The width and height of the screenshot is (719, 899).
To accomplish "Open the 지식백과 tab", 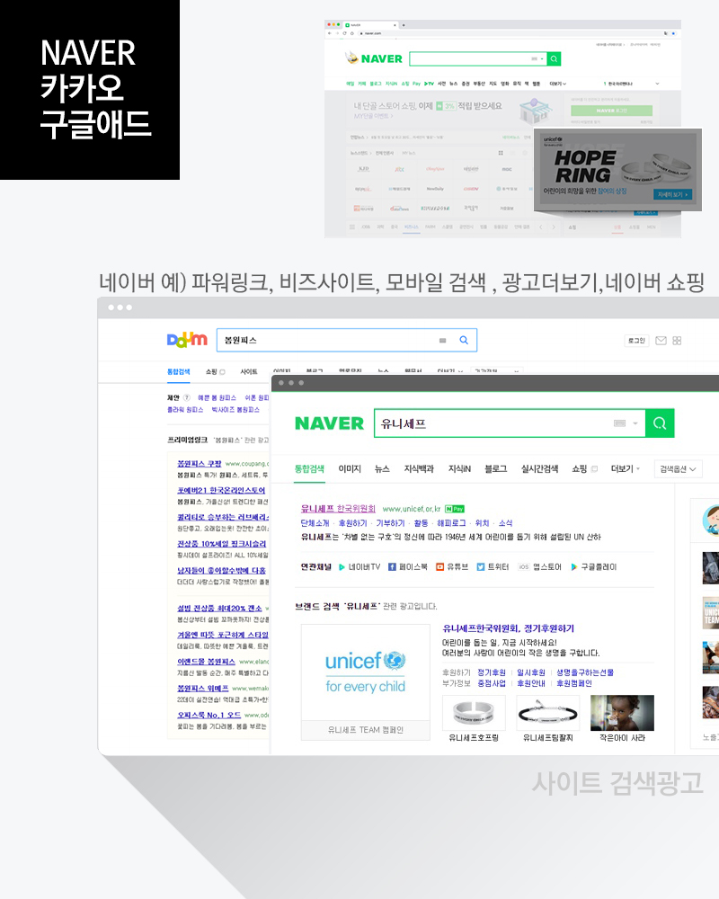I will click(x=419, y=468).
